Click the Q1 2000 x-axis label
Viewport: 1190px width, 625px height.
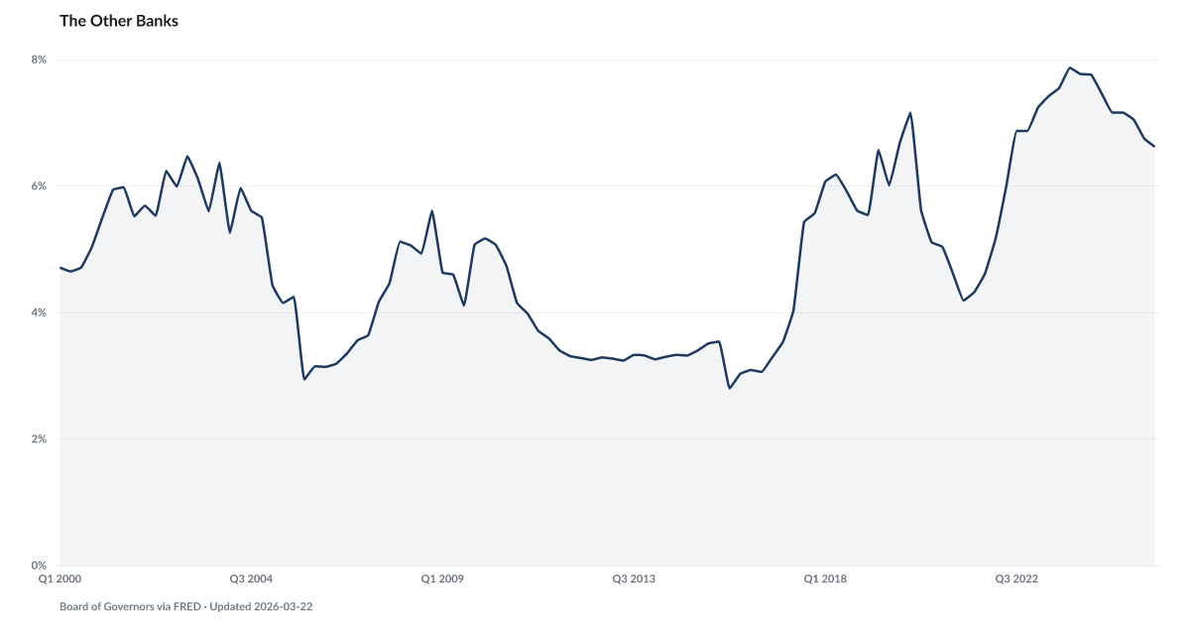pos(59,578)
